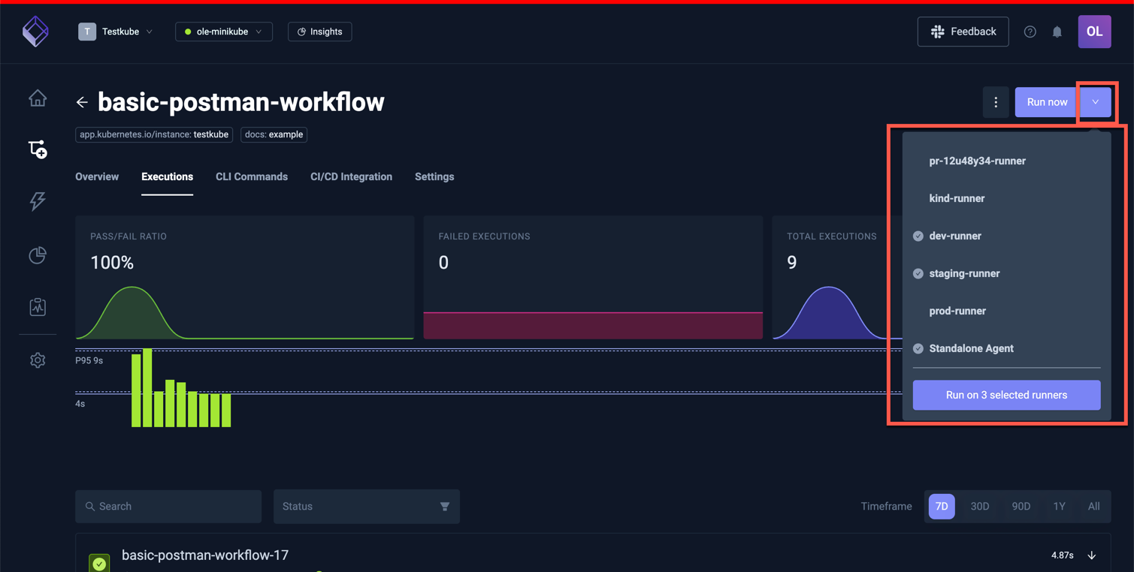Open Settings via the gear sidebar icon

click(x=37, y=360)
